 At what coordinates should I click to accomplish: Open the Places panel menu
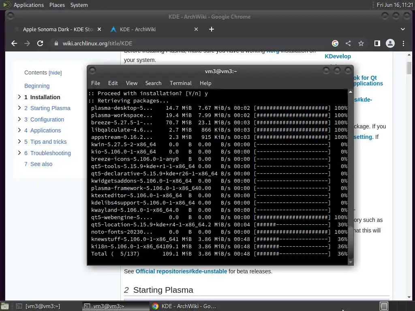point(57,5)
